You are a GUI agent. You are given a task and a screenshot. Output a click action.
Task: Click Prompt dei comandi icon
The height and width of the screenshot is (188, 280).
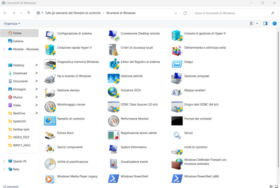[x=177, y=121]
